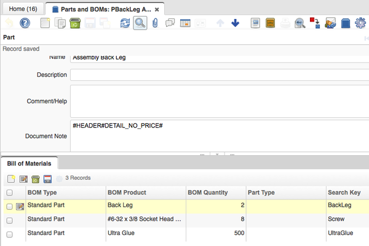Select the Bill of Materials tab

point(30,163)
